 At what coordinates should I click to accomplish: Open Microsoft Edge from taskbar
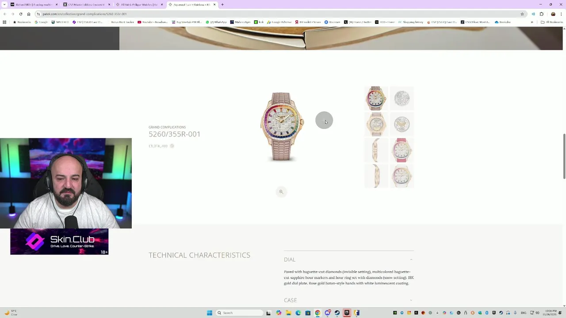tap(298, 313)
